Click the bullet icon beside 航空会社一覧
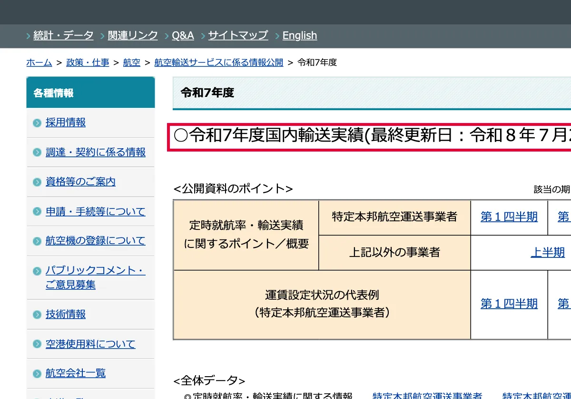 coord(37,374)
